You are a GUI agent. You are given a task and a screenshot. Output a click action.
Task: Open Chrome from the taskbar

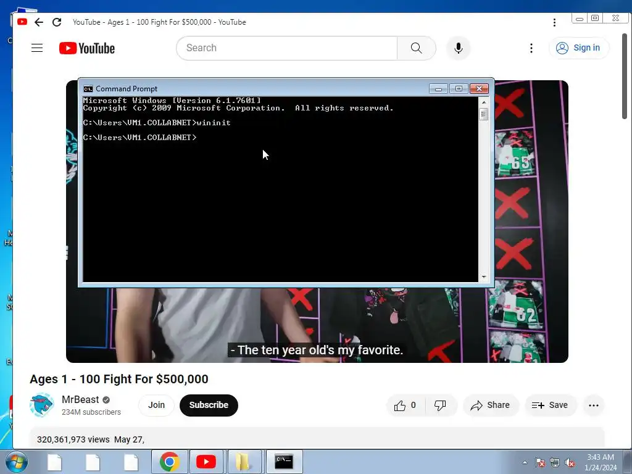[170, 462]
